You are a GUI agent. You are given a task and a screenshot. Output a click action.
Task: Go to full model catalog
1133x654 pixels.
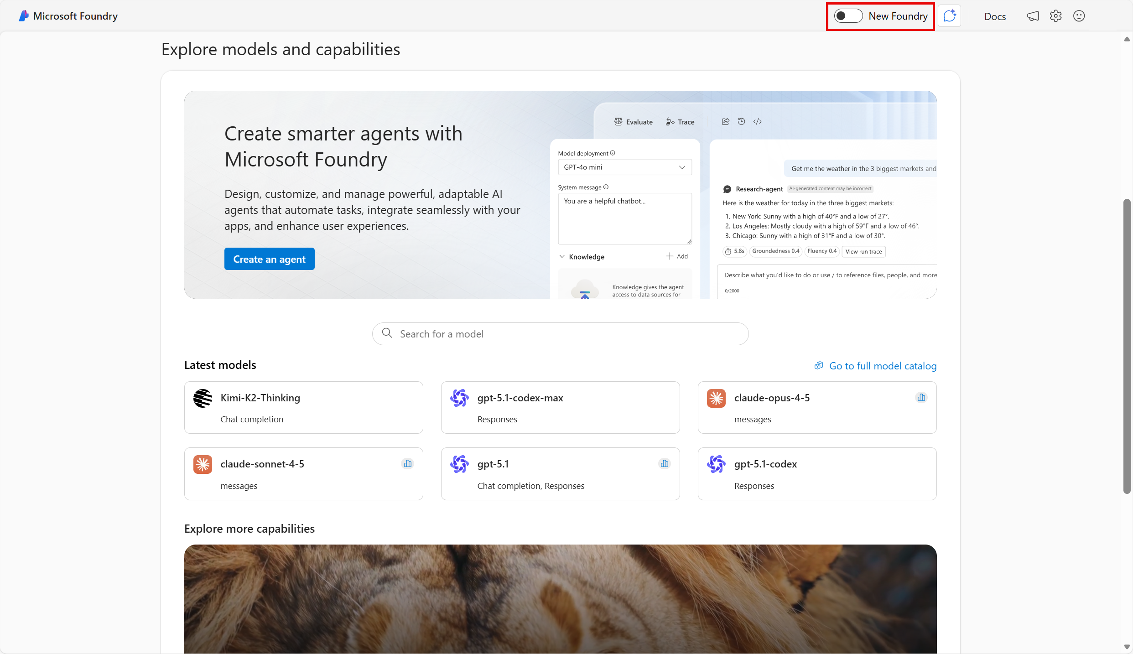click(882, 365)
